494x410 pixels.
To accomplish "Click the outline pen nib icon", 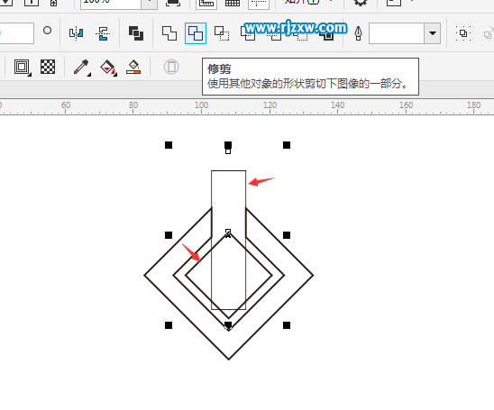I will pyautogui.click(x=358, y=33).
